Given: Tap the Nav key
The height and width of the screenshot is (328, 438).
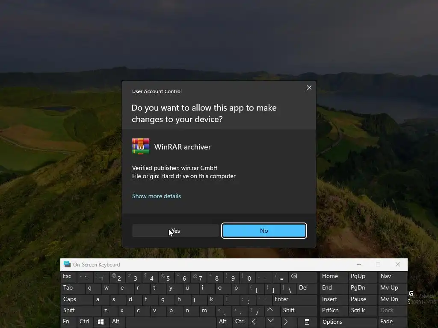Looking at the screenshot, I should pyautogui.click(x=393, y=277).
